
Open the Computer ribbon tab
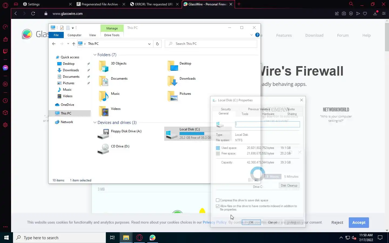(74, 35)
